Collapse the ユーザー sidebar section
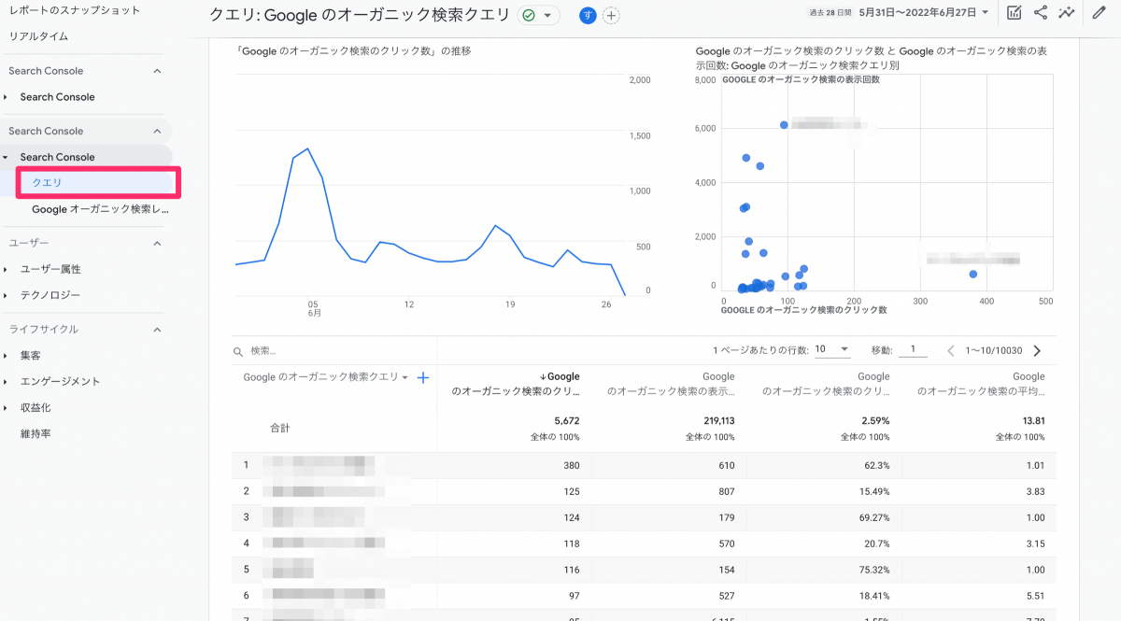 [x=157, y=243]
